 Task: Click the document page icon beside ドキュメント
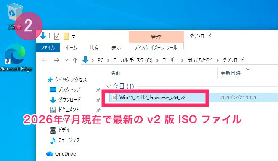pos(53,110)
